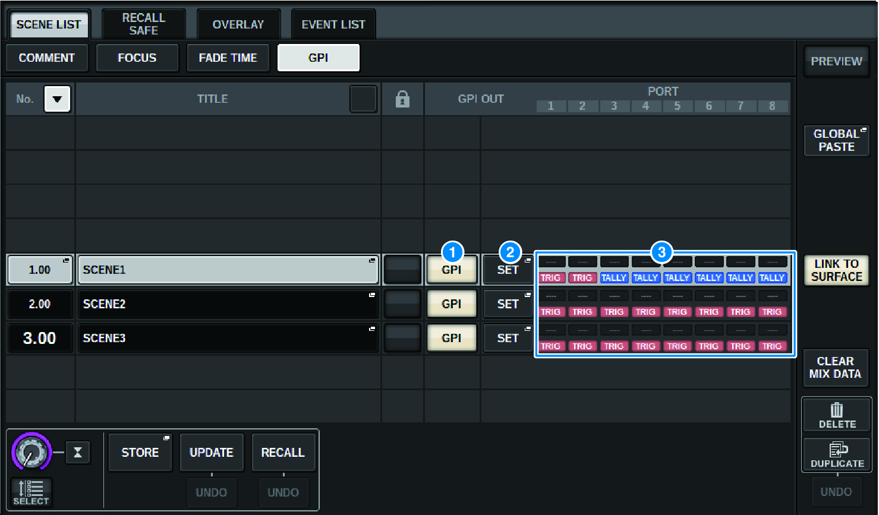Switch to the FADE TIME tab

(228, 58)
